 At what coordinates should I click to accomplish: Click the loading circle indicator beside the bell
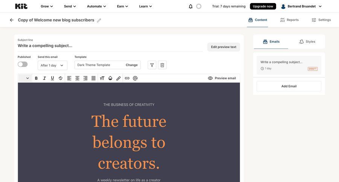[x=199, y=6]
